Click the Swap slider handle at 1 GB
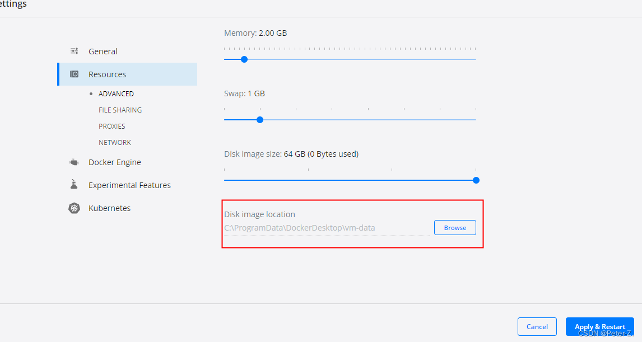The image size is (642, 342). [259, 119]
